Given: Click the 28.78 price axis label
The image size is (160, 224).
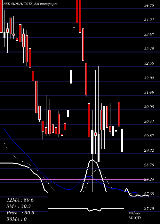Looking at the screenshot, I should tap(149, 165).
